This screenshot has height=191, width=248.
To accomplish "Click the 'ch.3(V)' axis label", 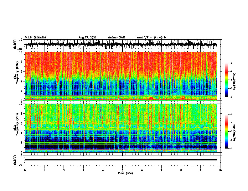I will 15,160.
